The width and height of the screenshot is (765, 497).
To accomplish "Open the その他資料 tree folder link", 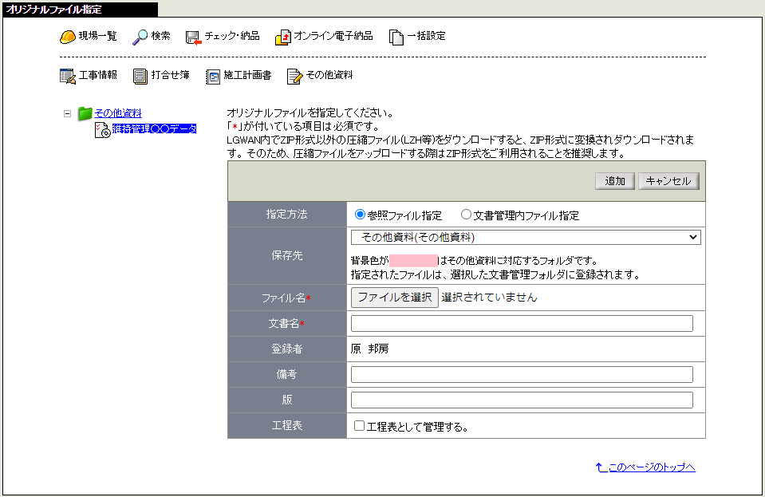I will [x=118, y=113].
